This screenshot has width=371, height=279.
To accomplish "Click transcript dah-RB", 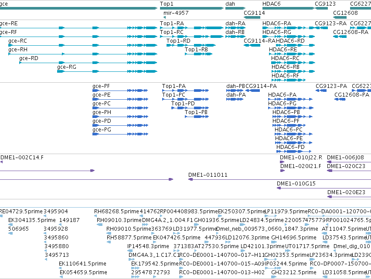I will pyautogui.click(x=235, y=32).
